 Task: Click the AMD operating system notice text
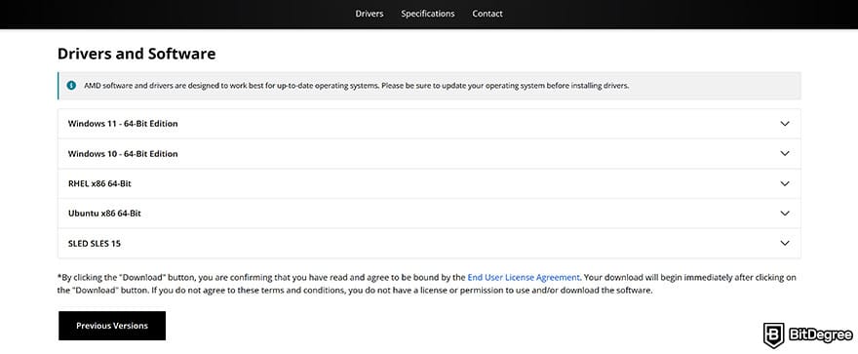click(356, 86)
